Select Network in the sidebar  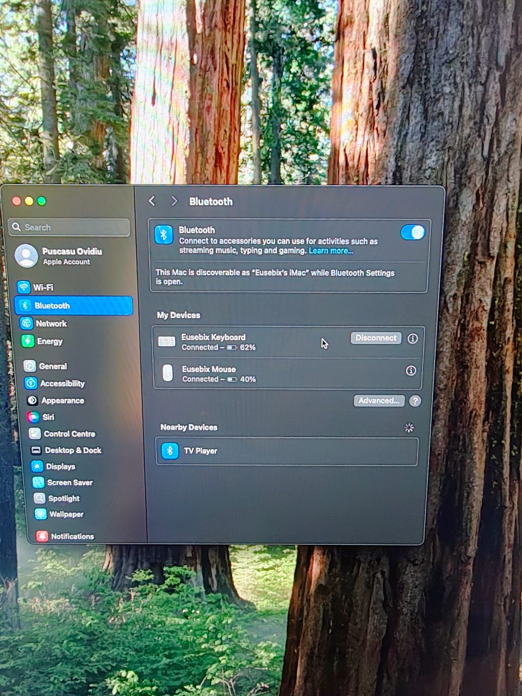pyautogui.click(x=74, y=324)
